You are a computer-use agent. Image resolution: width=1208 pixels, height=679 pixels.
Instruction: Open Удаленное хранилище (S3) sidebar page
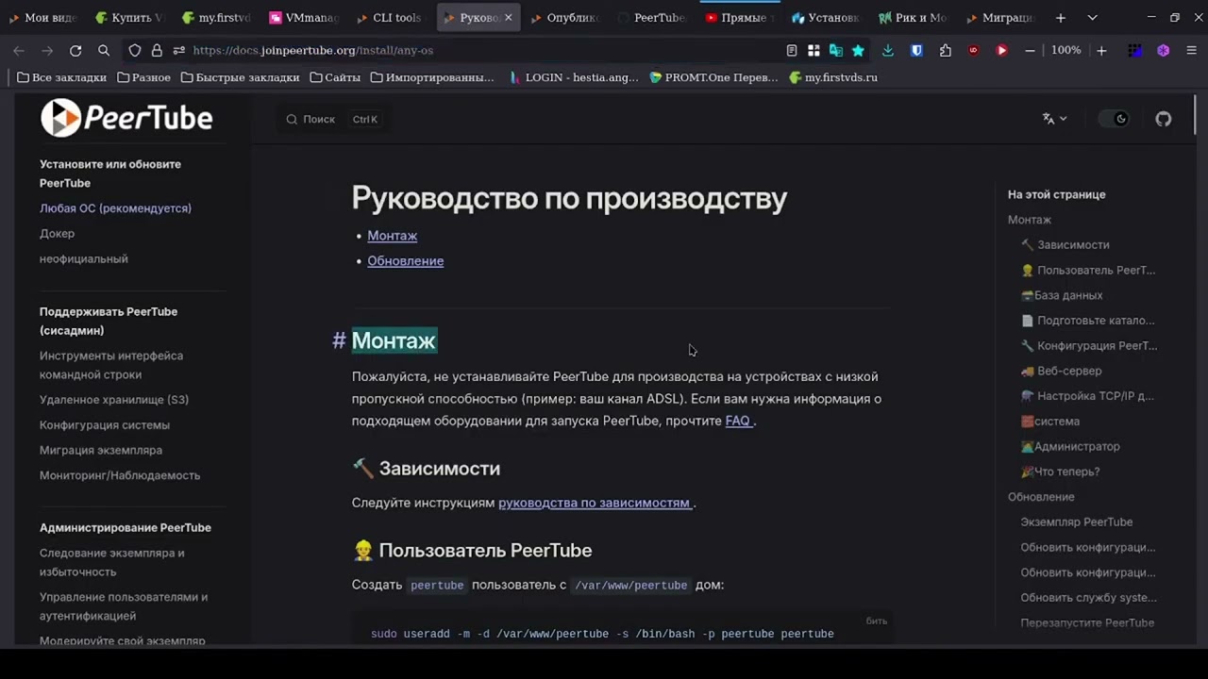click(x=114, y=400)
